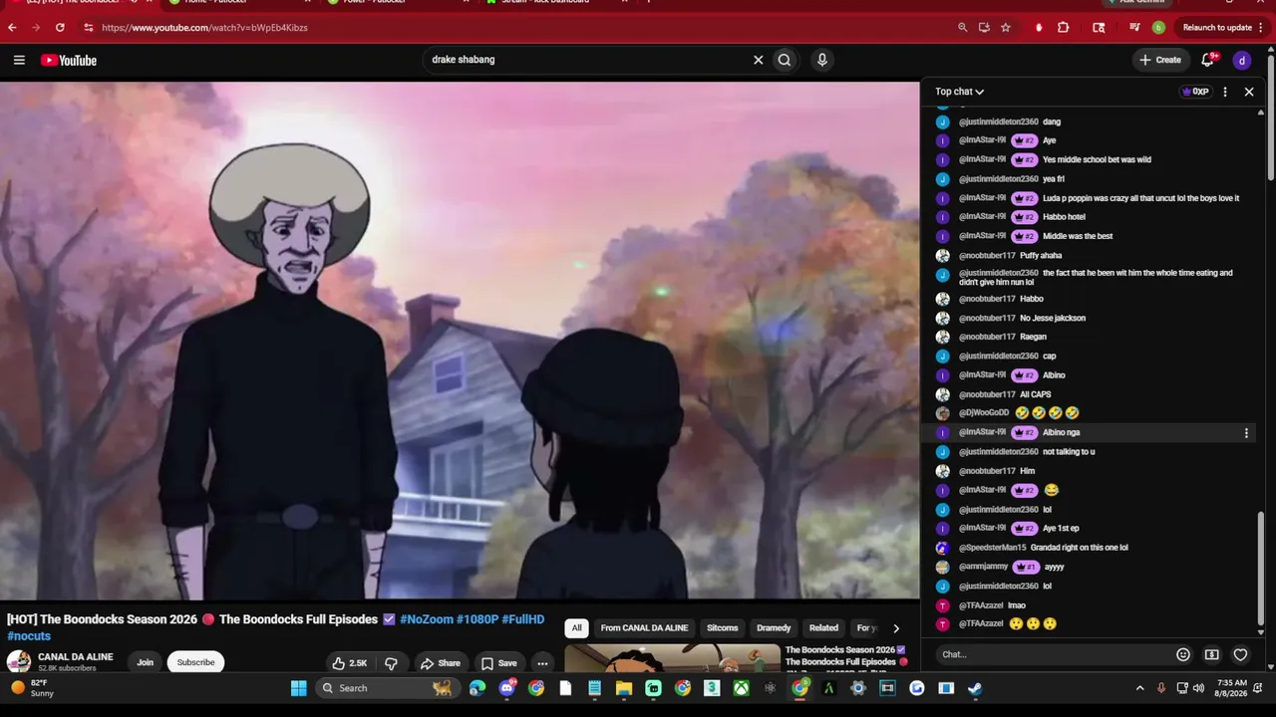Select the All filter chip
Screen dimensions: 1276x717
coord(576,628)
